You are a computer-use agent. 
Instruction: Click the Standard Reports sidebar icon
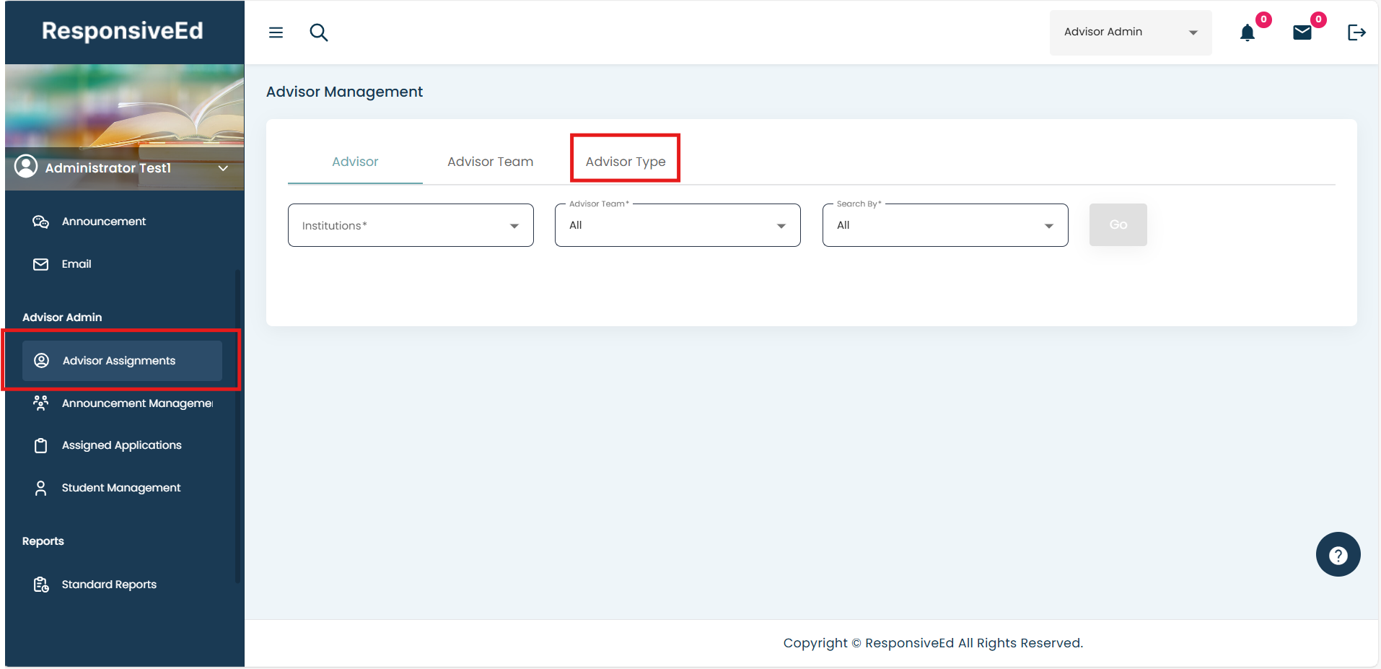click(41, 585)
